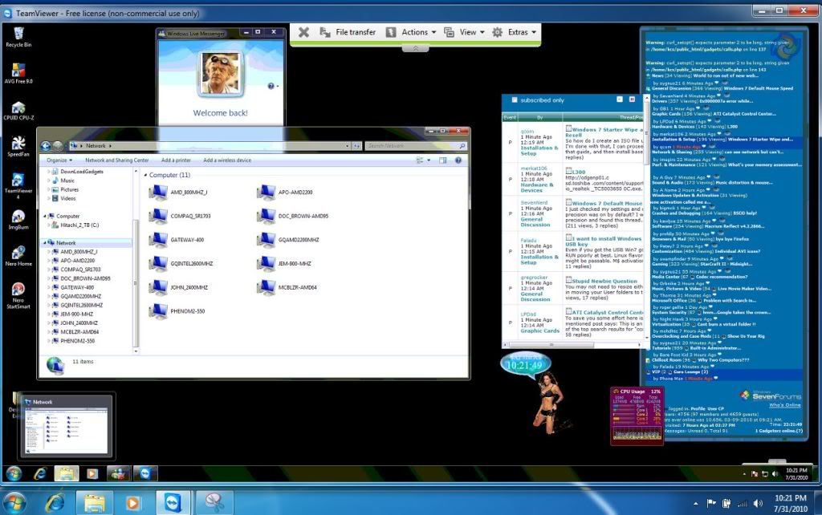Image resolution: width=822 pixels, height=515 pixels.
Task: Open the View menu in TeamViewer
Action: [x=464, y=32]
